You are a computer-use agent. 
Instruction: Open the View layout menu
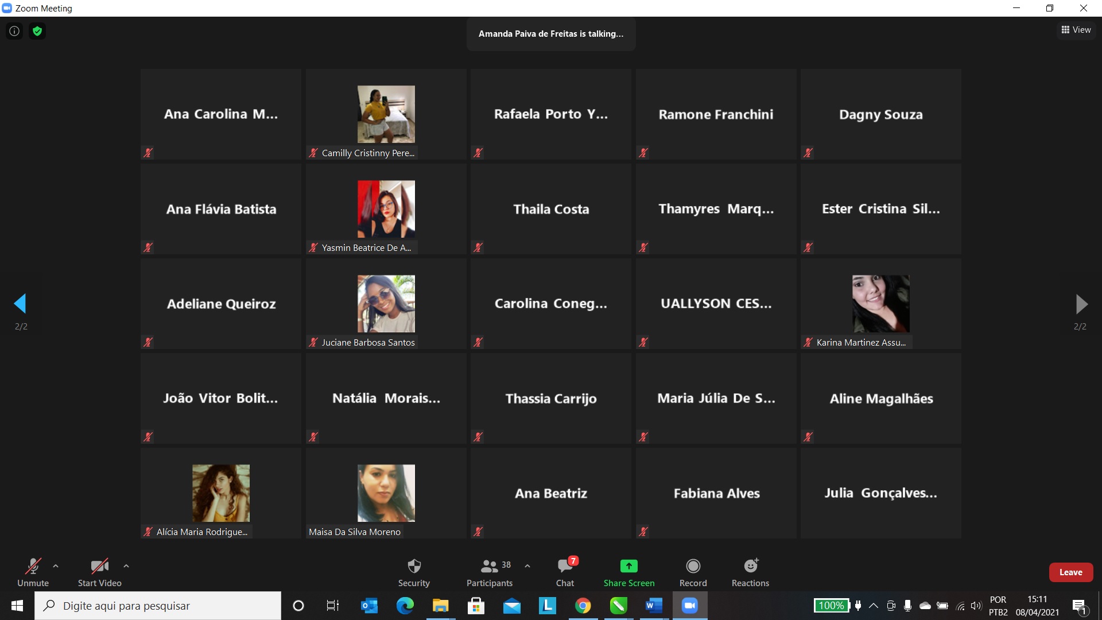point(1076,30)
